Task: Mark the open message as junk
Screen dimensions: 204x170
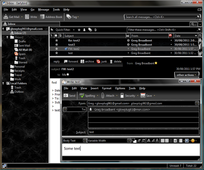Action: coord(102,62)
